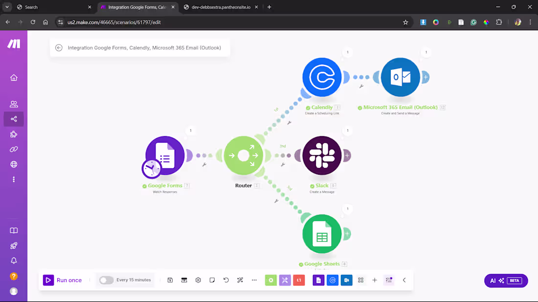Bookmark this page with the star icon
The width and height of the screenshot is (538, 302).
(x=405, y=22)
